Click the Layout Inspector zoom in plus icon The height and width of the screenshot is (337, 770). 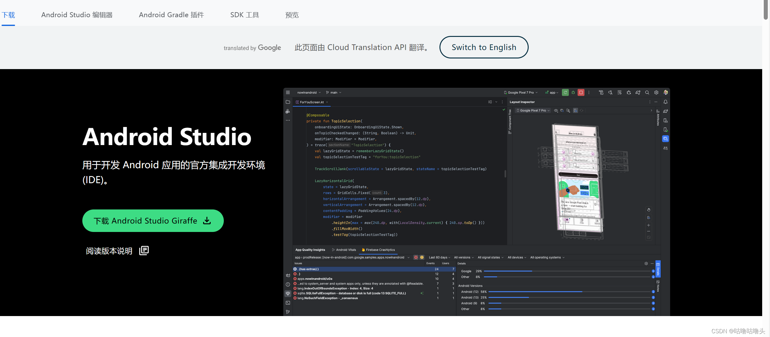(x=649, y=225)
